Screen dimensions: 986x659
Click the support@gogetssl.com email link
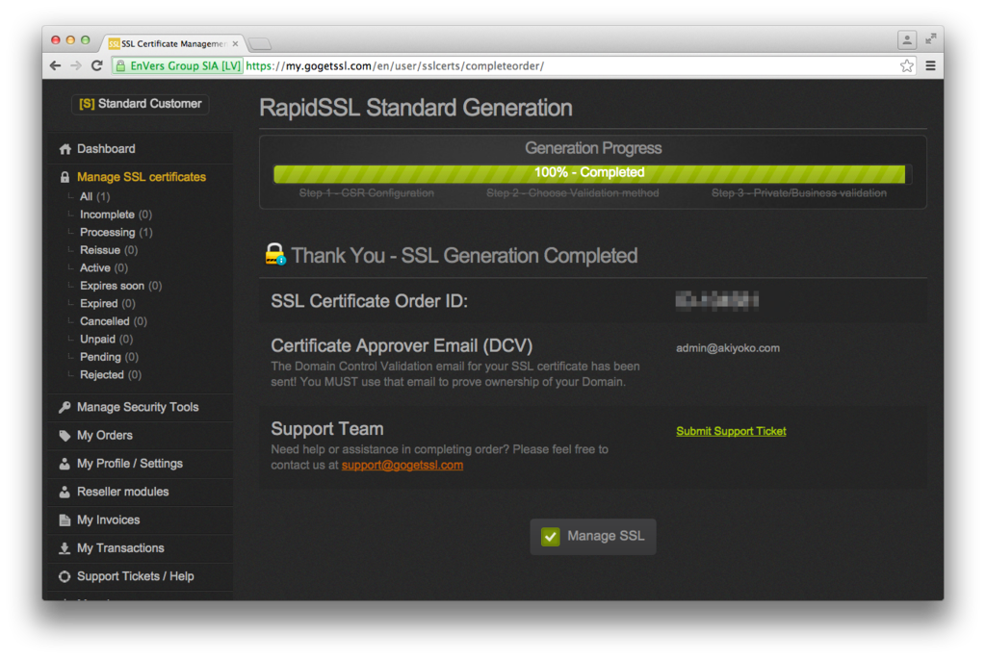tap(402, 465)
